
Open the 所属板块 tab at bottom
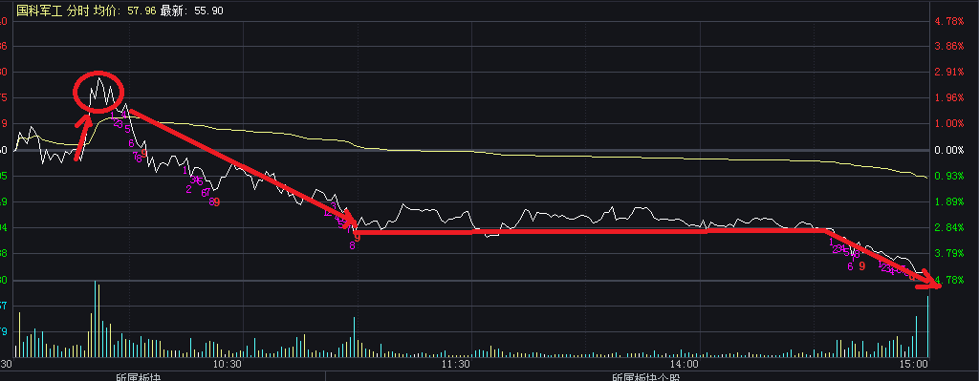139,376
